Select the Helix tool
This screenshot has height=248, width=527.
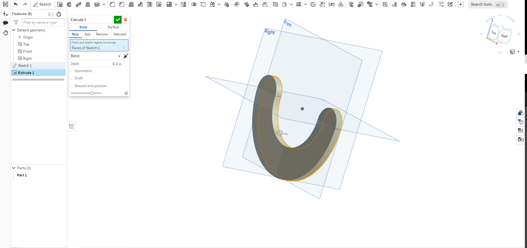click(x=299, y=4)
